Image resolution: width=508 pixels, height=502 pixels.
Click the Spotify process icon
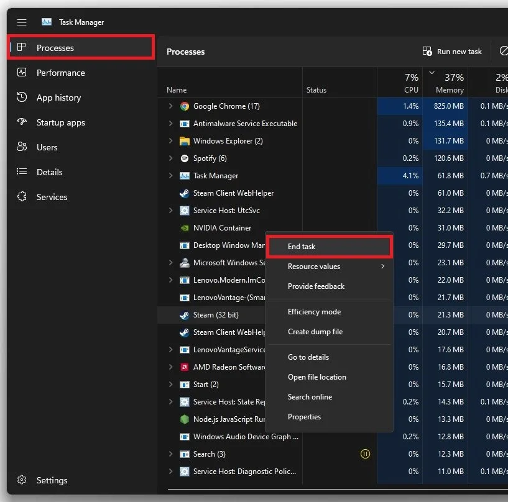[185, 158]
